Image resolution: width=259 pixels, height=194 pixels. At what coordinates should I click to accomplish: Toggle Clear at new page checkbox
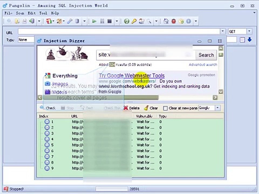click(x=165, y=108)
